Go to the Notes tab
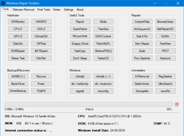The width and height of the screenshot is (184, 136). pyautogui.click(x=57, y=9)
